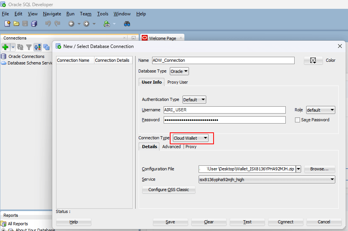Open the View menu
348x231 pixels.
(x=33, y=14)
